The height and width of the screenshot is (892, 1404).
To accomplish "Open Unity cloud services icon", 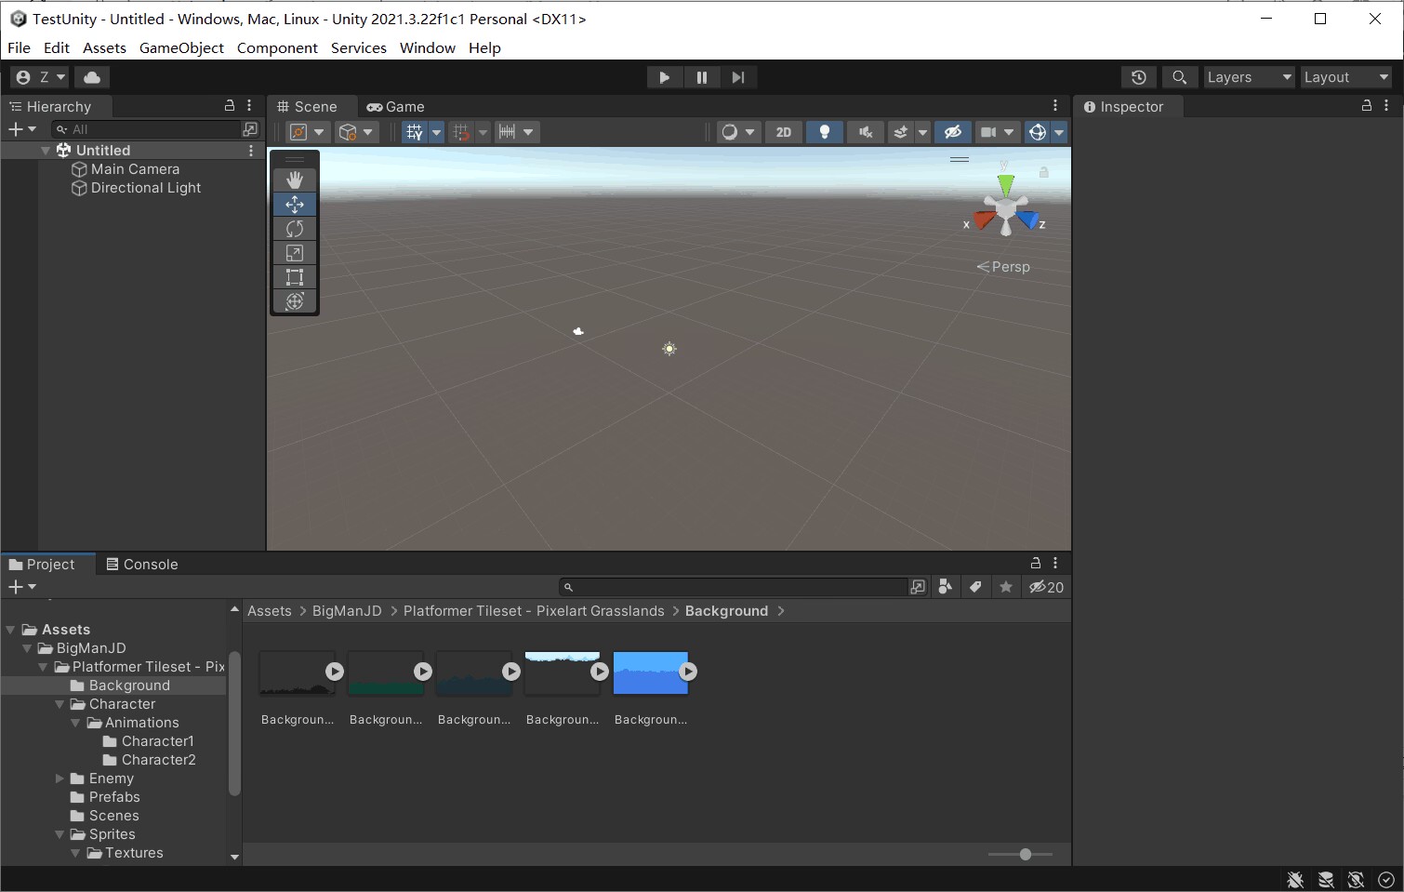I will pyautogui.click(x=92, y=77).
